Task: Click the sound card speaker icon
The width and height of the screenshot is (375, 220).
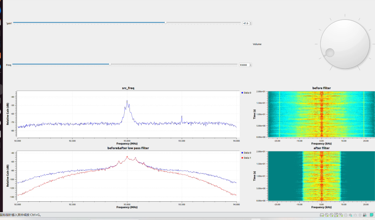Action: [350, 215]
